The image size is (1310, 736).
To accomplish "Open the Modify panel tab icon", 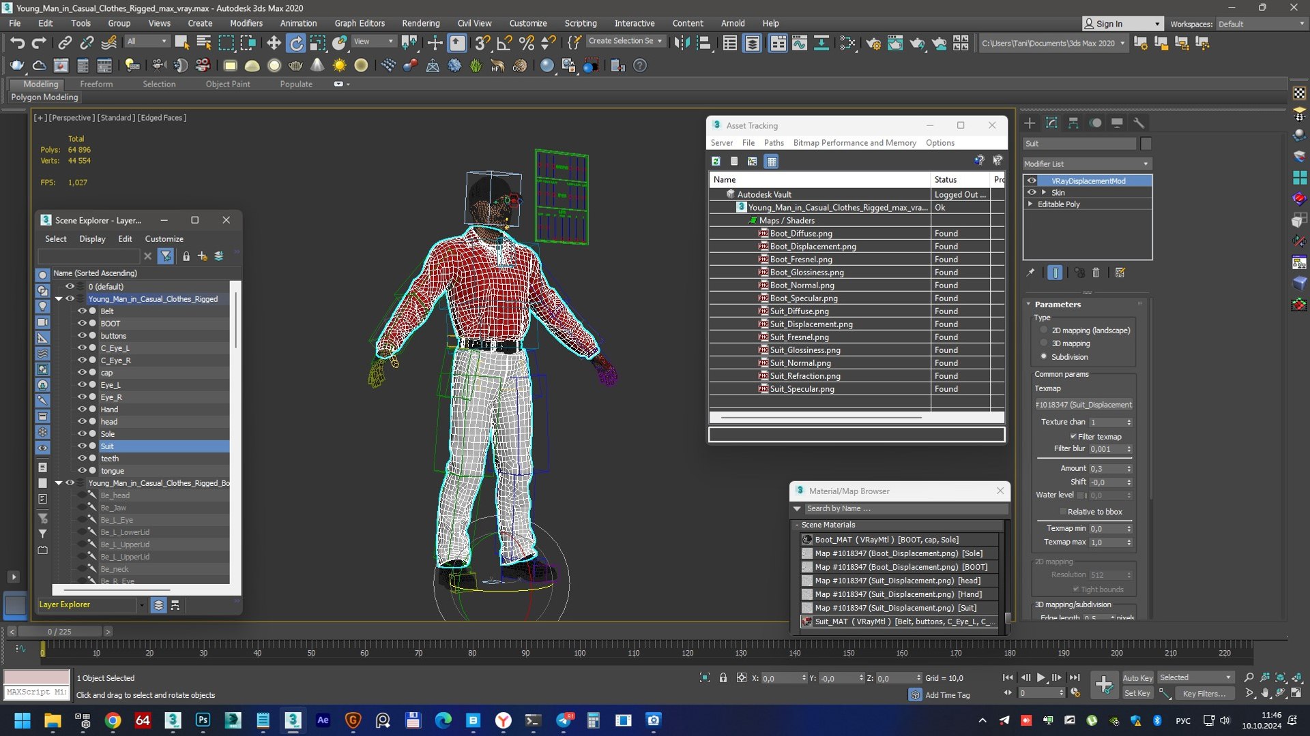I will (x=1051, y=123).
